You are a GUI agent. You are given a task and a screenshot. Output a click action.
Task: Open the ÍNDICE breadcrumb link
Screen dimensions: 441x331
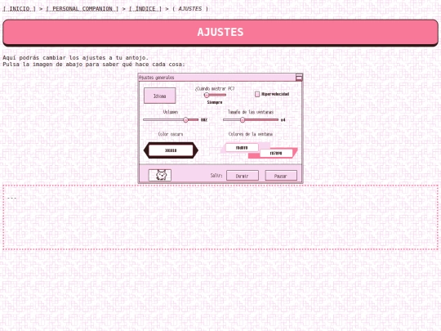pos(145,9)
